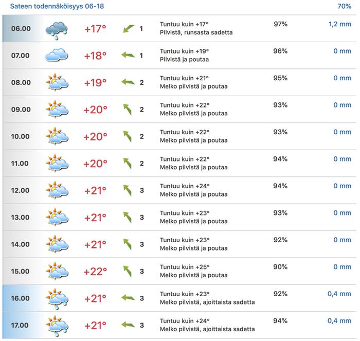Select the 13.00 time cell
Image resolution: width=360 pixels, height=341 pixels.
(x=21, y=218)
